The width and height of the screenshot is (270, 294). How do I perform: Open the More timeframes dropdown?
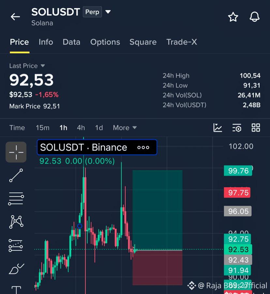click(x=125, y=128)
